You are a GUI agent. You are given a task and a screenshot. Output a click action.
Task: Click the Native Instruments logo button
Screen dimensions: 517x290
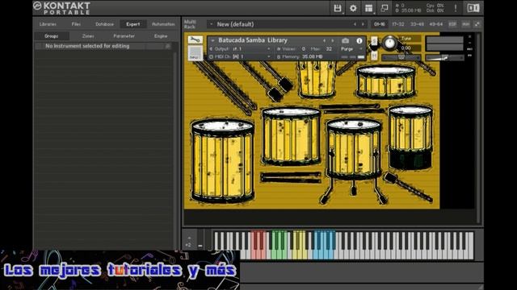coord(473,8)
